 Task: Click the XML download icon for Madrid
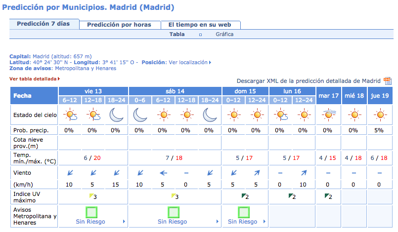(387, 81)
